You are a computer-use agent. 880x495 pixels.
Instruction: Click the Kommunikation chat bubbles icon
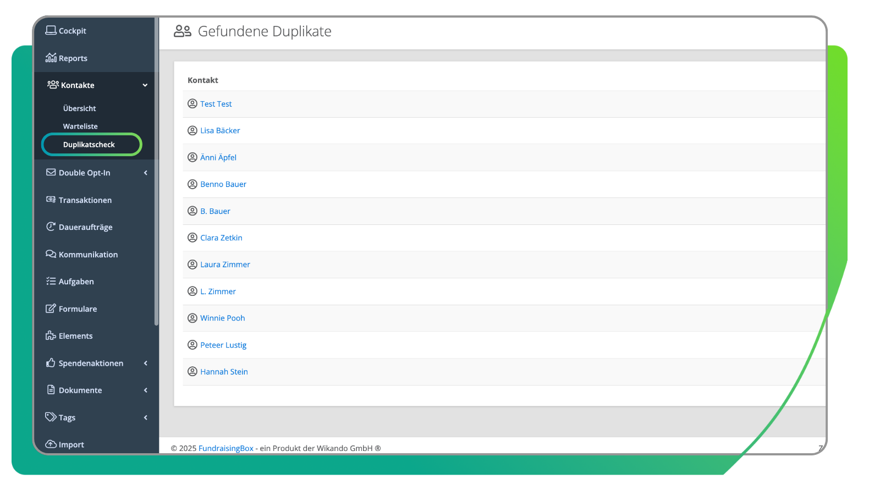51,254
